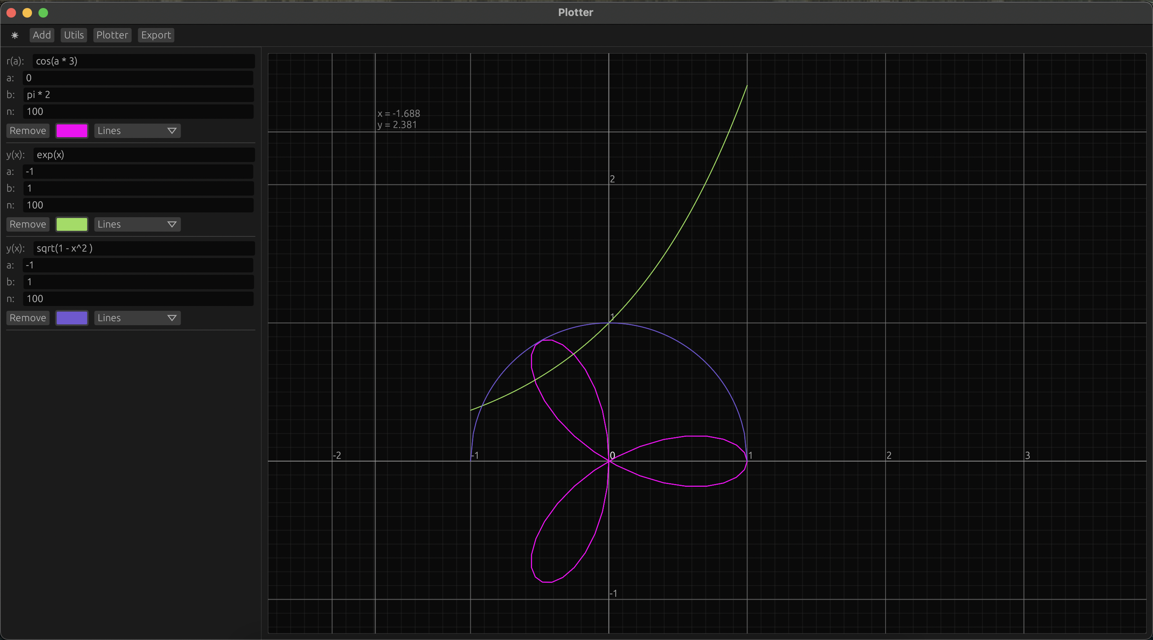Open the Export menu
This screenshot has width=1153, height=640.
coord(156,35)
